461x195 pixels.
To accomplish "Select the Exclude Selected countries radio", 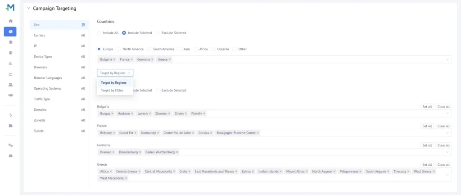I will (x=158, y=33).
